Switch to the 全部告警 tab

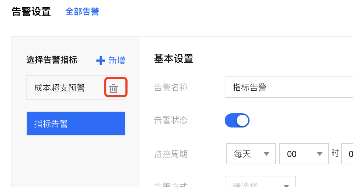(82, 12)
